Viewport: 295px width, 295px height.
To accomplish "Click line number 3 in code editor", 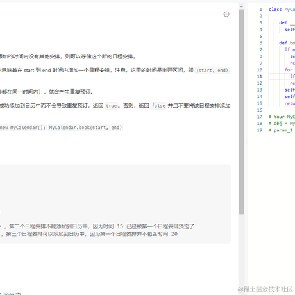I will [x=260, y=23].
